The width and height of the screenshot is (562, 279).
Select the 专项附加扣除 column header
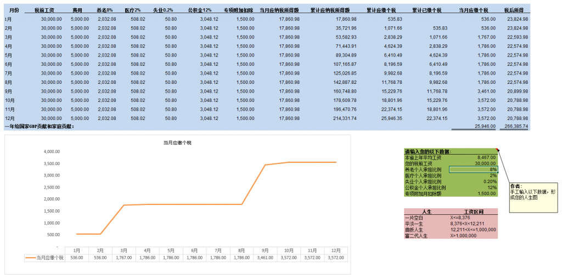pyautogui.click(x=239, y=10)
